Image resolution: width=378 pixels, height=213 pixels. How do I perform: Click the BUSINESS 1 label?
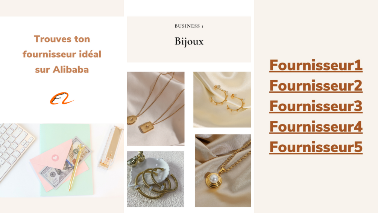[189, 26]
